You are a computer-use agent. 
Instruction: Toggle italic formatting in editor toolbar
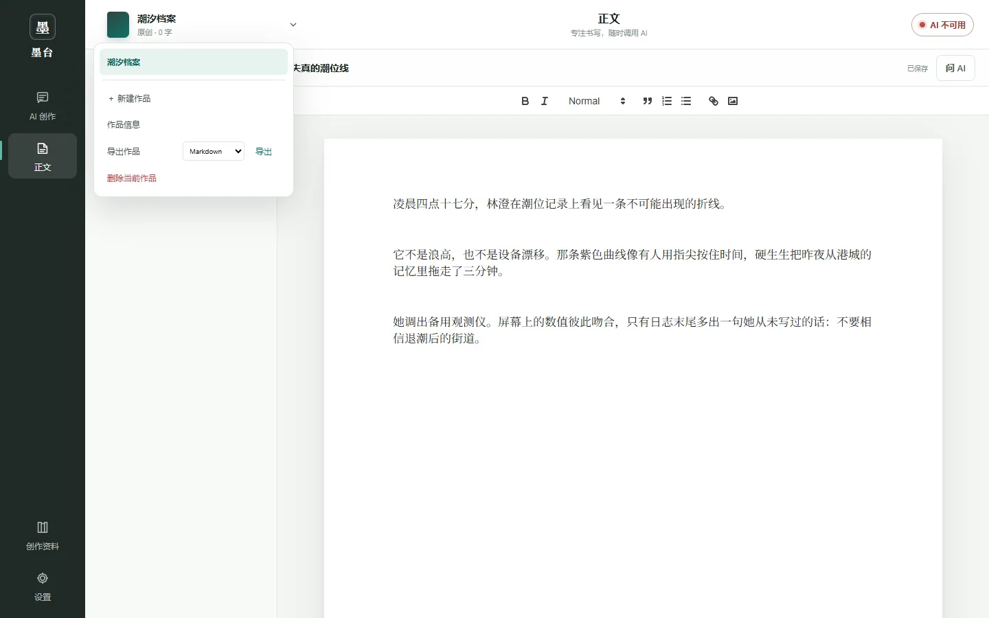(x=545, y=101)
